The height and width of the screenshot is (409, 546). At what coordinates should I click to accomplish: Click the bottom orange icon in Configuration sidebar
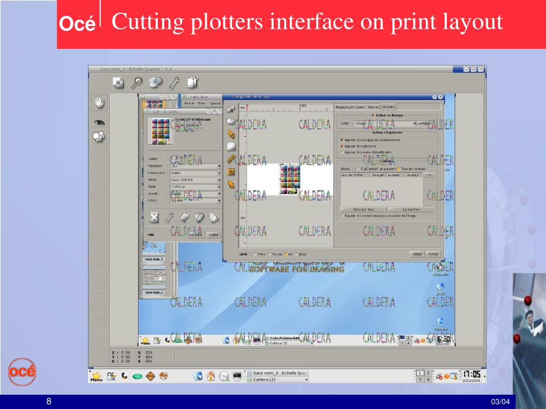(x=231, y=184)
